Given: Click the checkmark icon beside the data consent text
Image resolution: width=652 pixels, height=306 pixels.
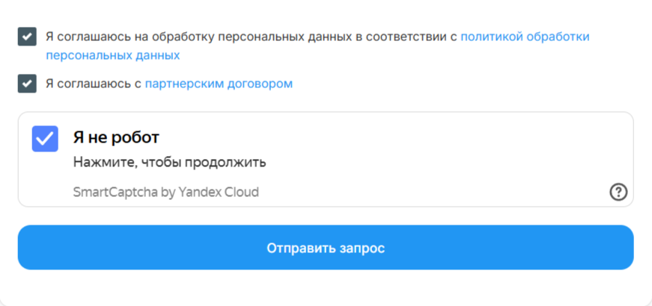Looking at the screenshot, I should [27, 37].
